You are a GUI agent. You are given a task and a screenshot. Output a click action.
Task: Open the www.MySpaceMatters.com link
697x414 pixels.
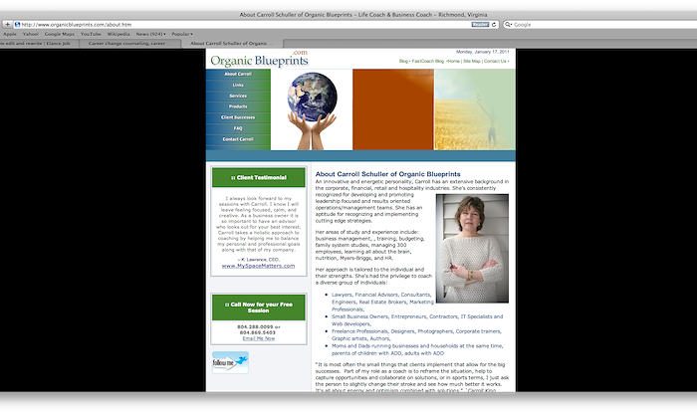[258, 266]
